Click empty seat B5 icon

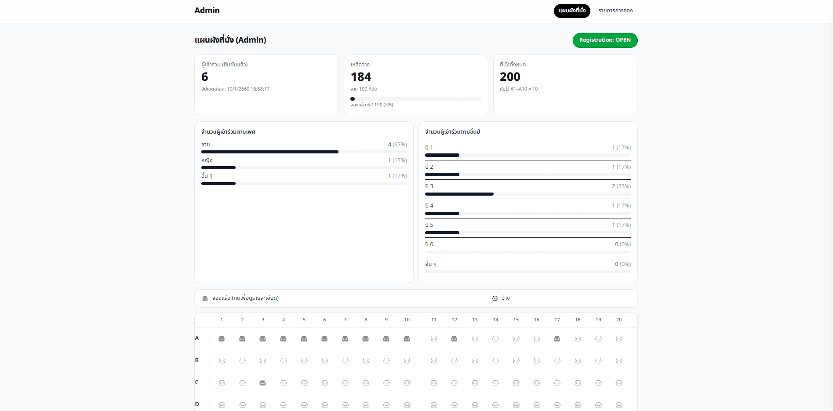304,361
